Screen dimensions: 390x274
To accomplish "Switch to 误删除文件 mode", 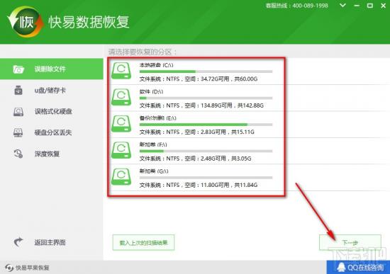I will 52,69.
